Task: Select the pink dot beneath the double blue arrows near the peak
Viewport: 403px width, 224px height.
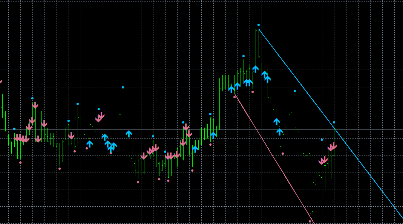Action: click(x=253, y=92)
